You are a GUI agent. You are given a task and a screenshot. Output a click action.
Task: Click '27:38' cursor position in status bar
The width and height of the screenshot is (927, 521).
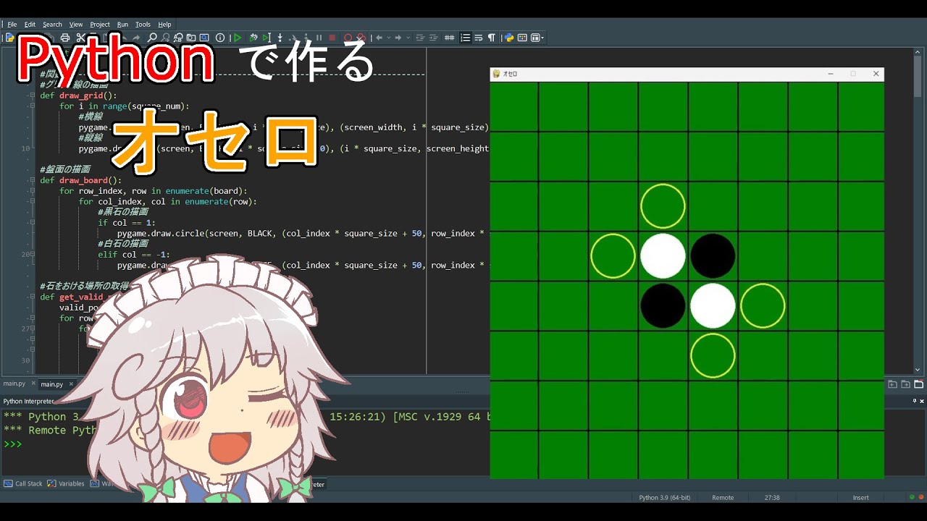click(772, 498)
